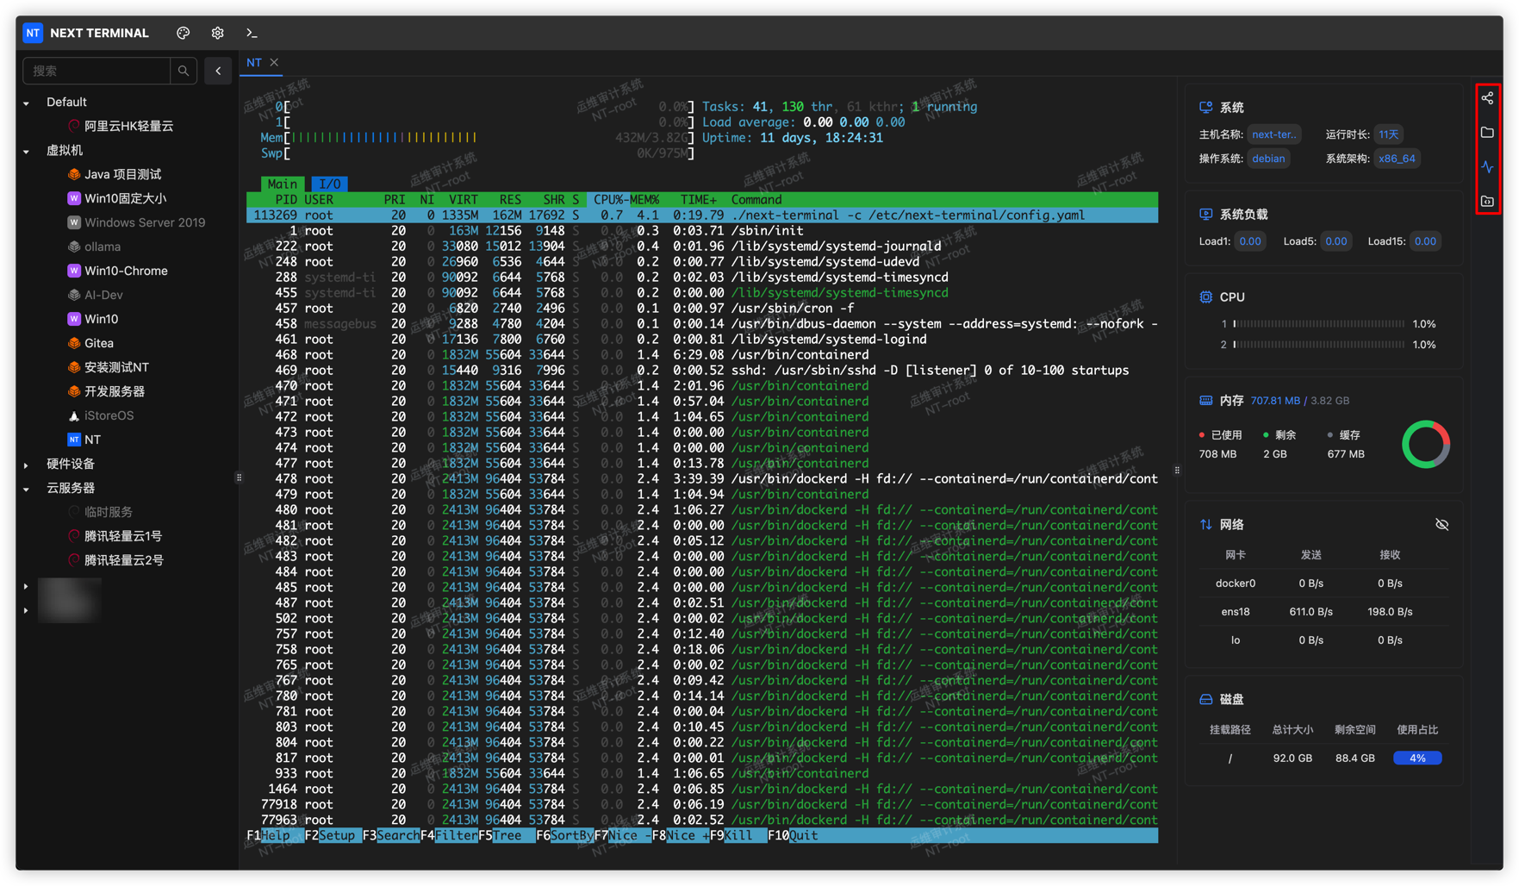Open 腾讯轻量云2号 asset
Screen dimensions: 1519x886
123,560
